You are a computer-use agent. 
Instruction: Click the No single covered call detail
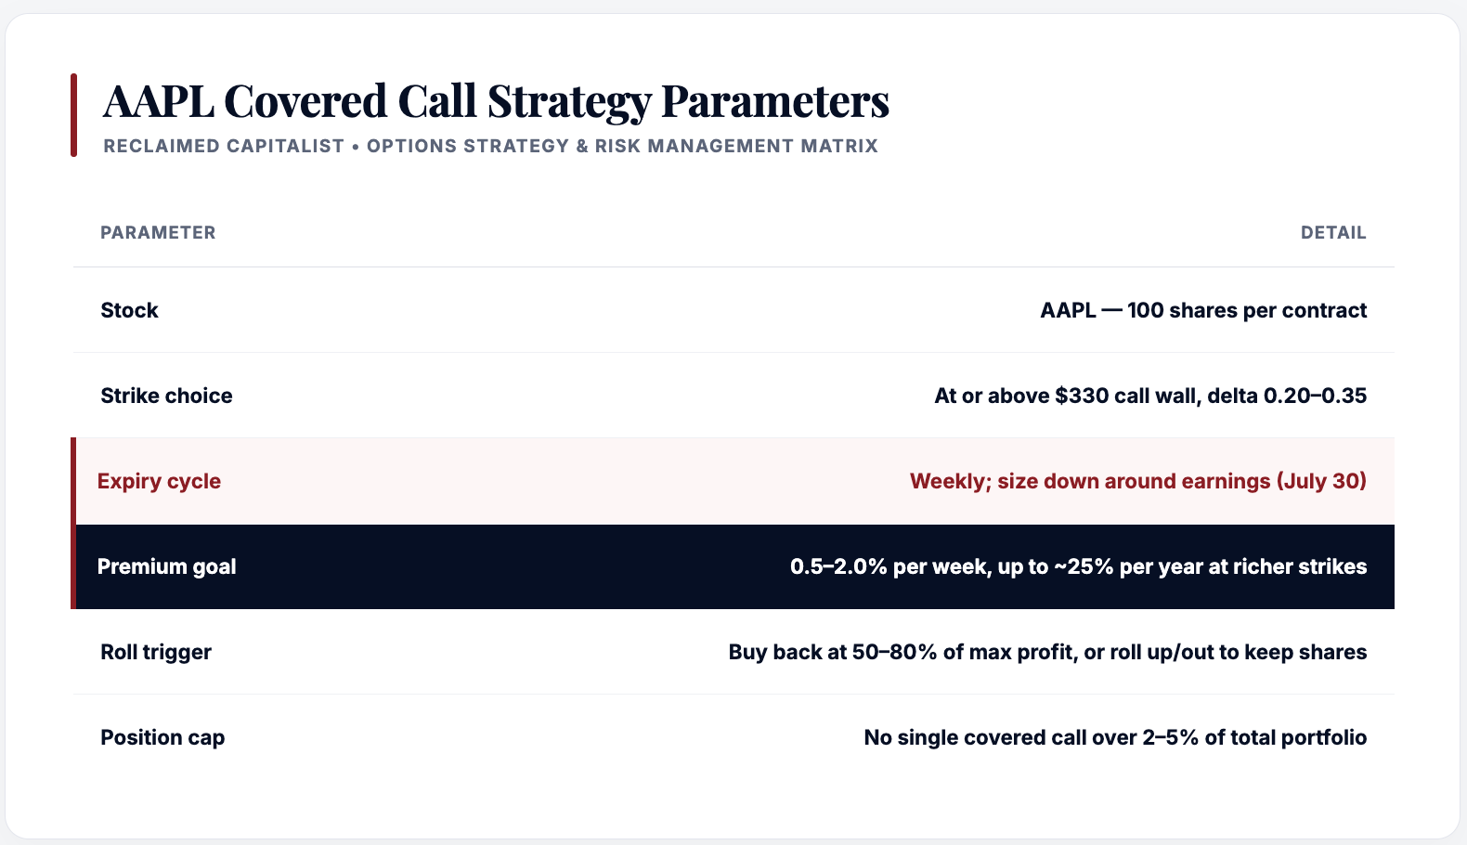[x=1115, y=737]
